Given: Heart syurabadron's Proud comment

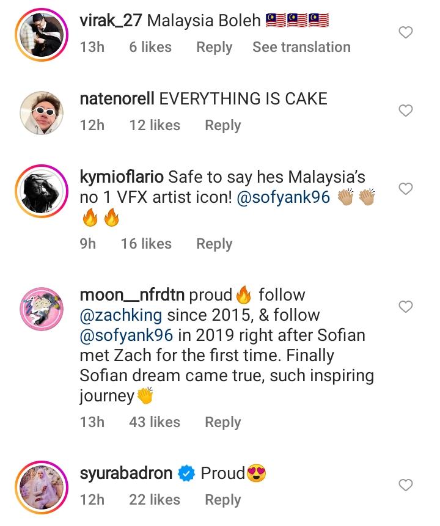Looking at the screenshot, I should 406,485.
